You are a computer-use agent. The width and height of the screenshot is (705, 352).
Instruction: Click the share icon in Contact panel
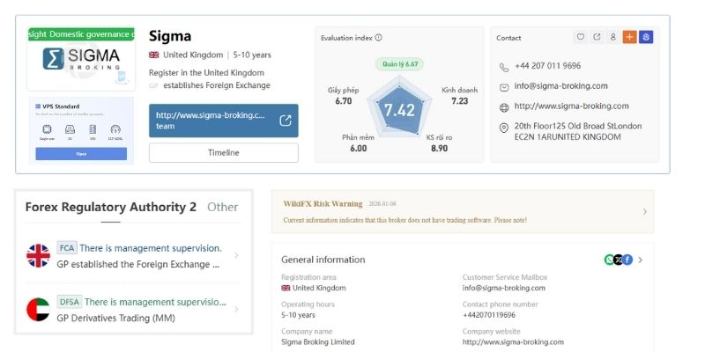pos(597,37)
